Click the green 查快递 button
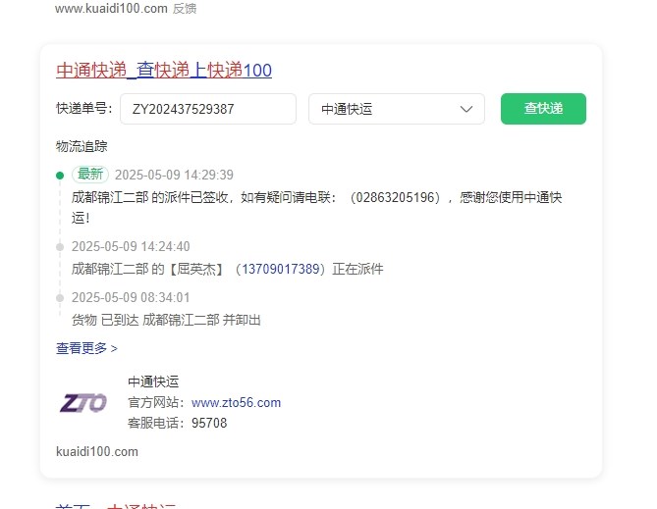Screen dimensions: 657x509 tap(543, 109)
